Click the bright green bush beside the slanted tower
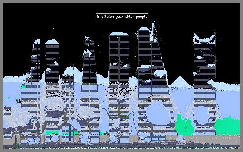The width and height of the screenshot is (243, 152). [184, 125]
